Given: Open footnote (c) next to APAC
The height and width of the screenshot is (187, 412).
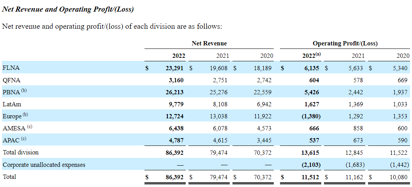Looking at the screenshot, I should pos(24,139).
